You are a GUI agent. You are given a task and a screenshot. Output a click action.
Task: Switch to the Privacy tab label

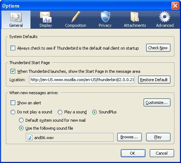point(105,25)
